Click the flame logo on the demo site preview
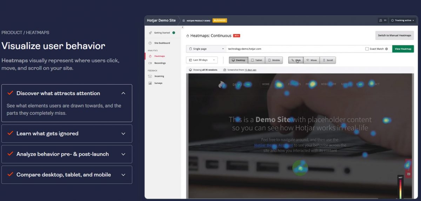Image resolution: width=421 pixels, height=201 pixels. tap(222, 85)
